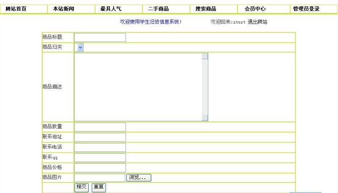
Task: Open the 网站首页 menu item
Action: (16, 9)
